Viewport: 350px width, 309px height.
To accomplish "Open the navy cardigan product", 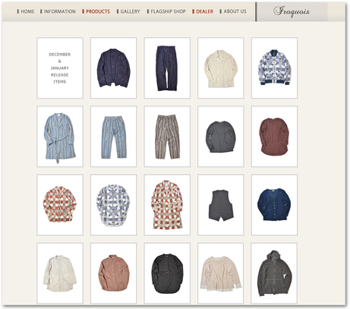I will tap(274, 205).
